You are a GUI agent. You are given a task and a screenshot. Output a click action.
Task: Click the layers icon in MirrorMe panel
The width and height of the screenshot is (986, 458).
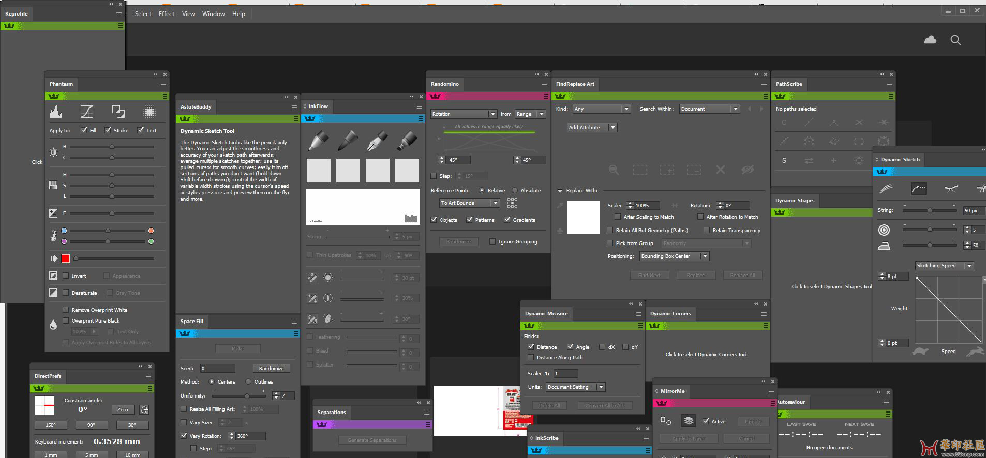[689, 421]
